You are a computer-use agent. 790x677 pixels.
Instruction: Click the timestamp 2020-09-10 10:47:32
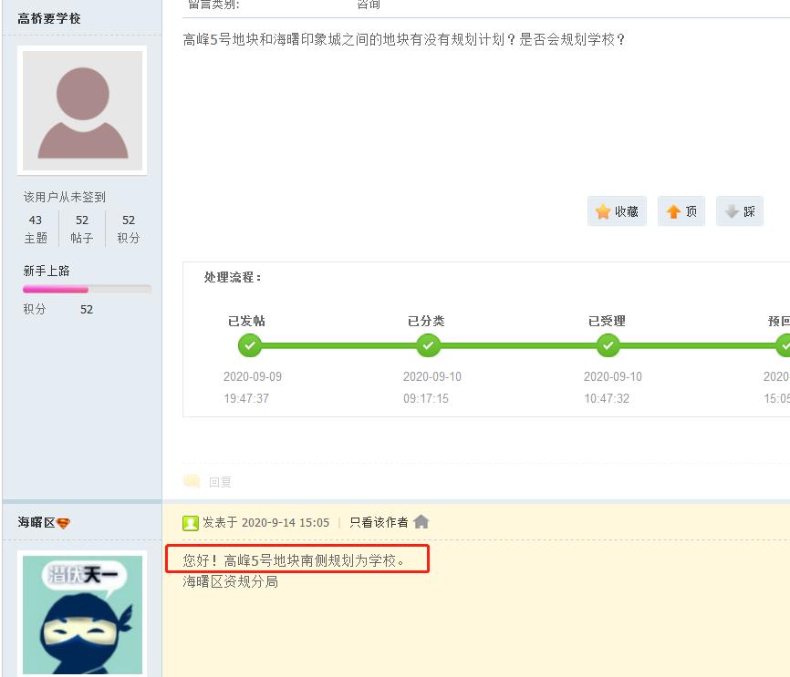click(613, 387)
